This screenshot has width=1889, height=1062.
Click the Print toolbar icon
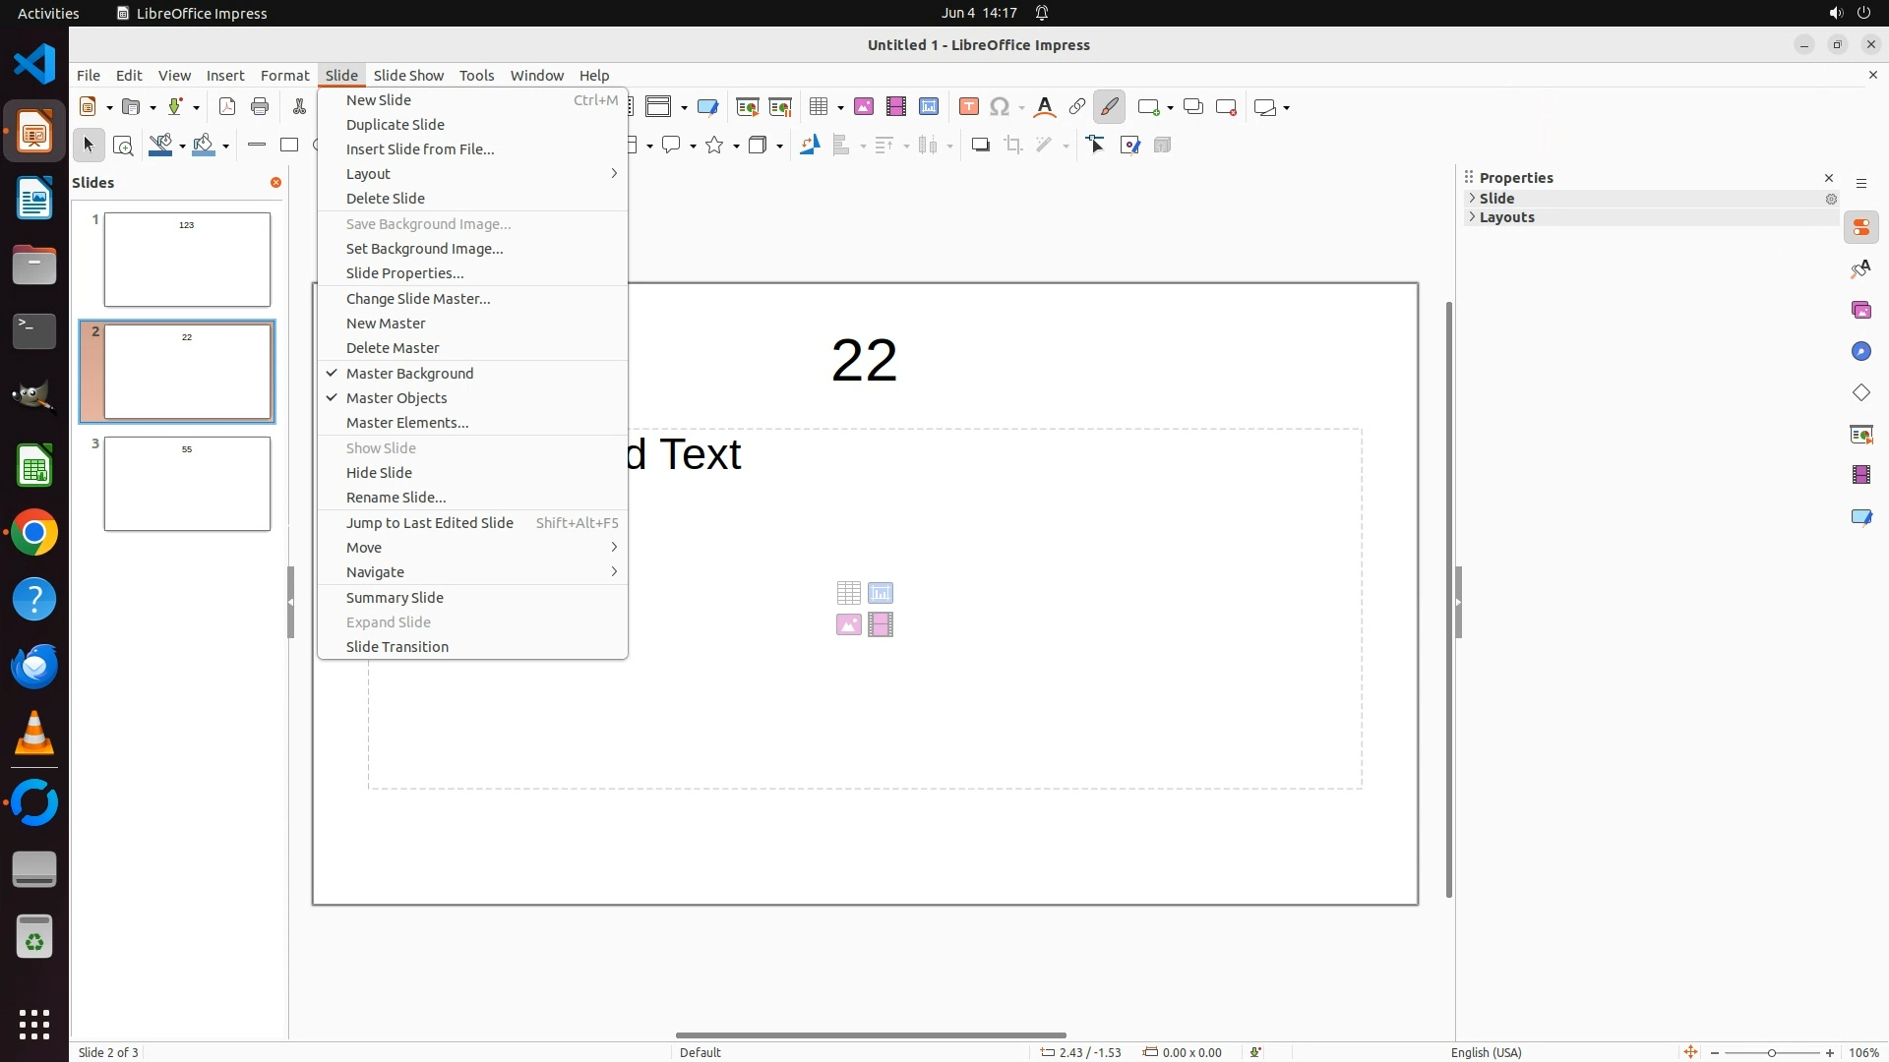click(260, 107)
